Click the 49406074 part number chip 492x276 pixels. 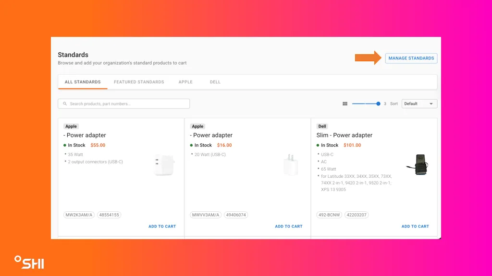coord(236,215)
